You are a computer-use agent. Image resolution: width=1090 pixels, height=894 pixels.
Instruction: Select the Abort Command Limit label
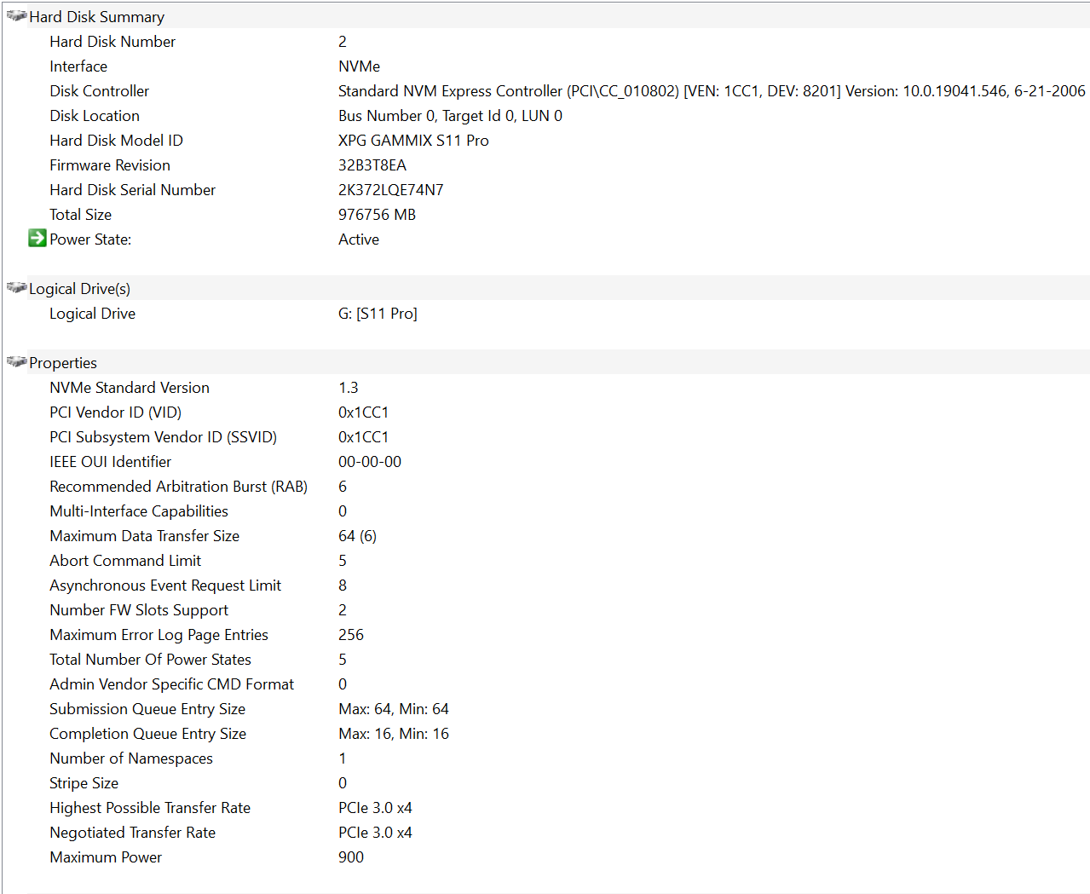point(125,561)
